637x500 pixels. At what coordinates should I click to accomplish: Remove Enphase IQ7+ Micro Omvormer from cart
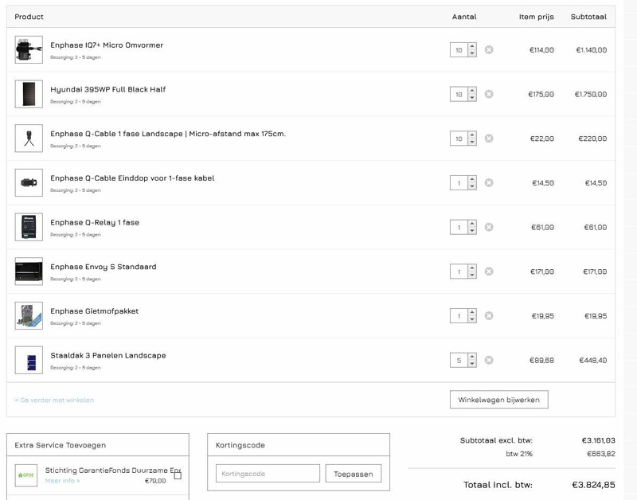coord(489,50)
